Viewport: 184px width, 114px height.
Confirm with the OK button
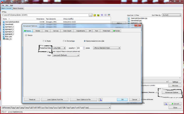122,100
